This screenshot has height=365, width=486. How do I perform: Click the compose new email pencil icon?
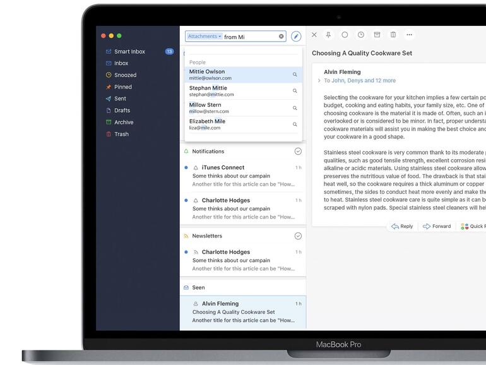[296, 37]
